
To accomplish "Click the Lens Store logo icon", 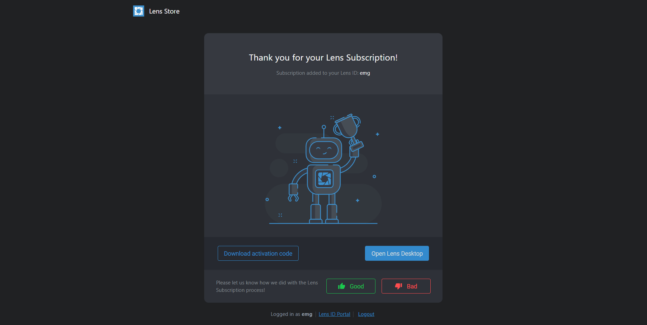I will (x=138, y=11).
